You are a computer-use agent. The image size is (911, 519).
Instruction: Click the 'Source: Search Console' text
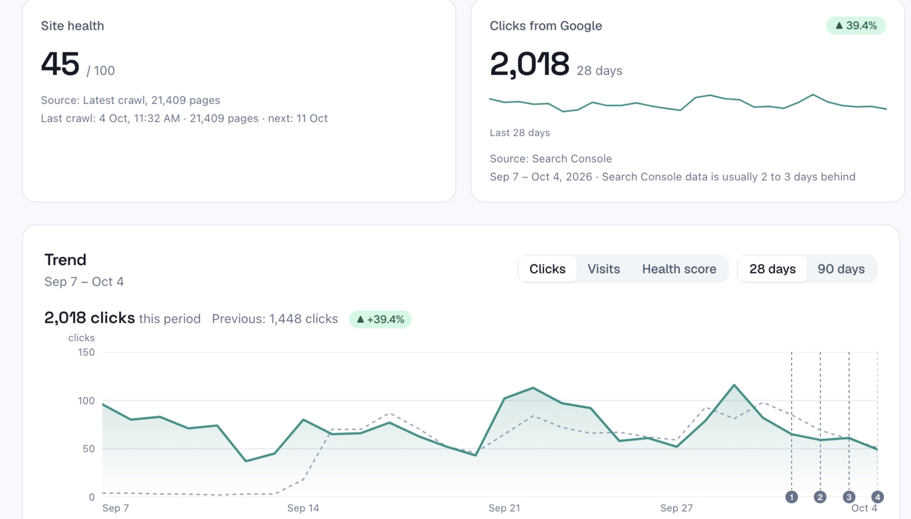tap(551, 158)
